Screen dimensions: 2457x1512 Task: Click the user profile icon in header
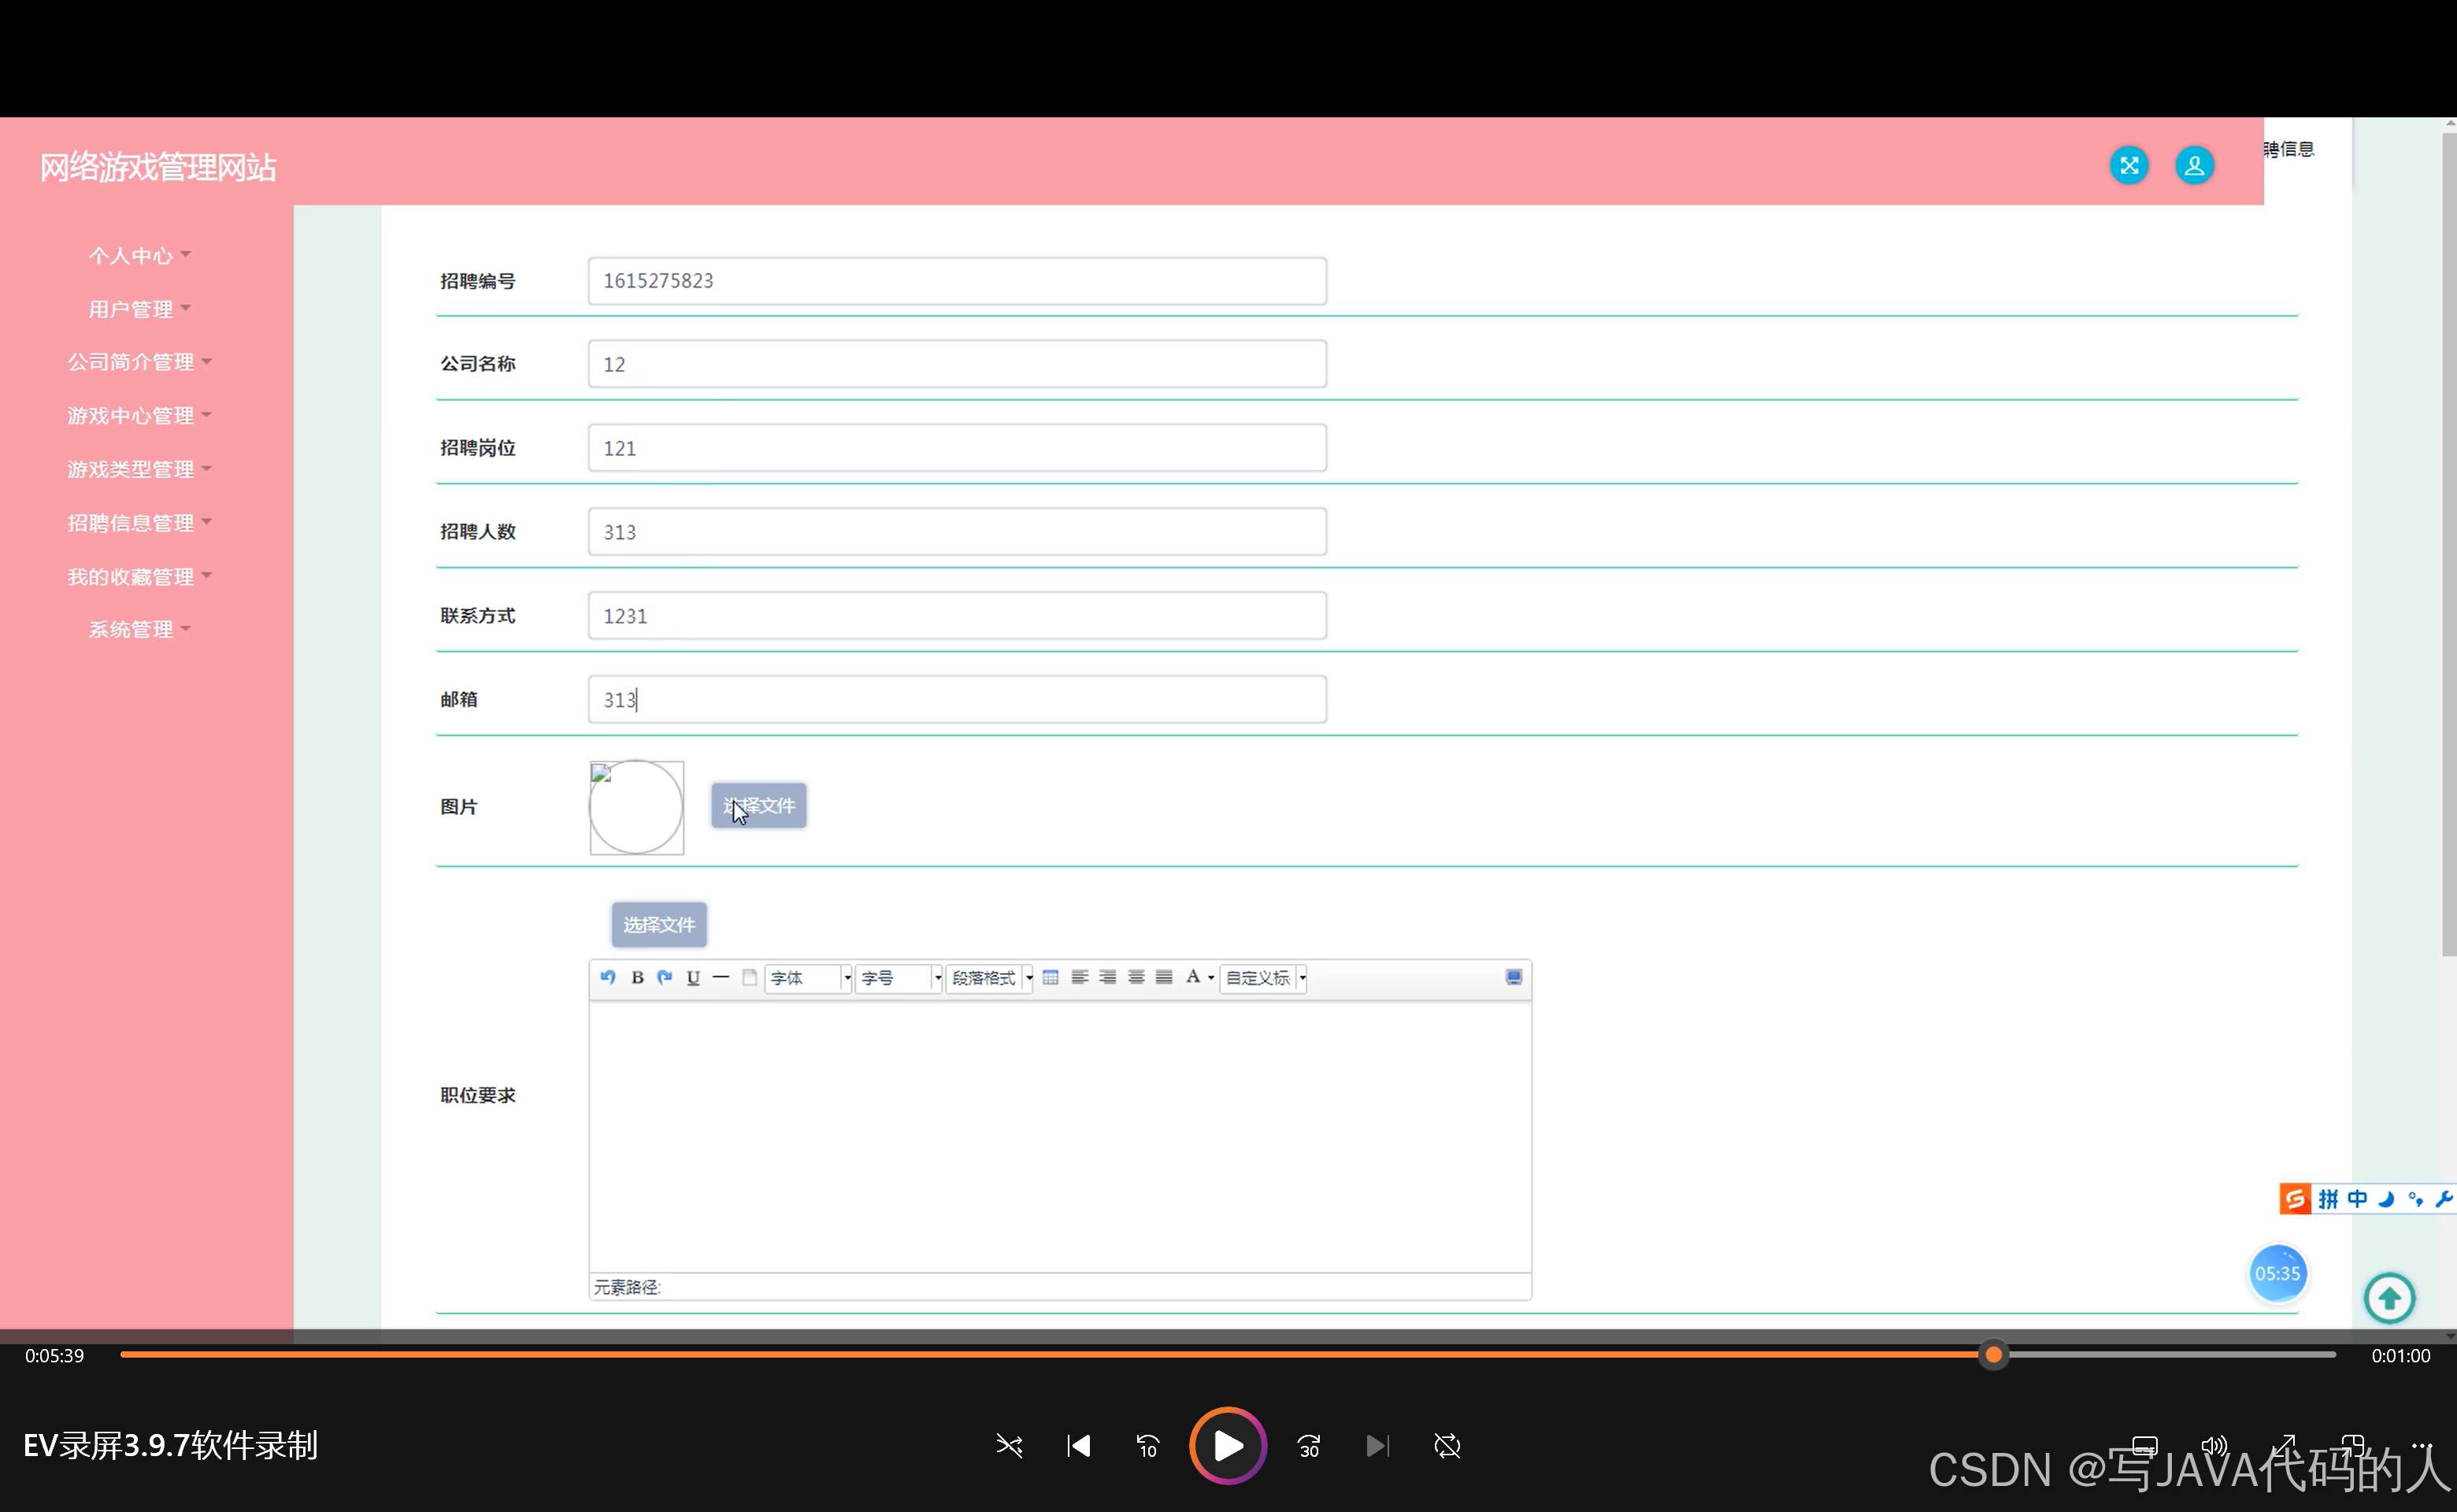2194,166
